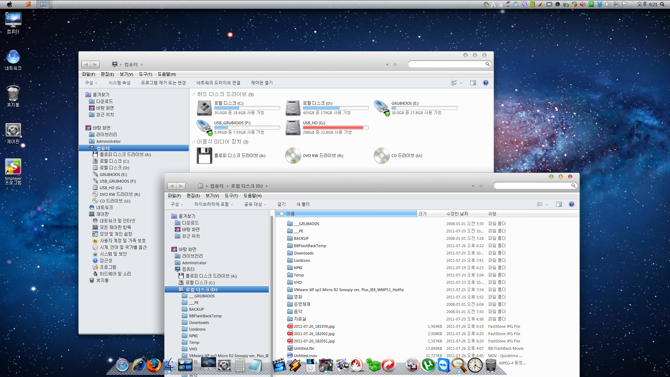The image size is (670, 377).
Task: Open address bar history dropdown in 컴퓨터 window
Action: tap(387, 65)
